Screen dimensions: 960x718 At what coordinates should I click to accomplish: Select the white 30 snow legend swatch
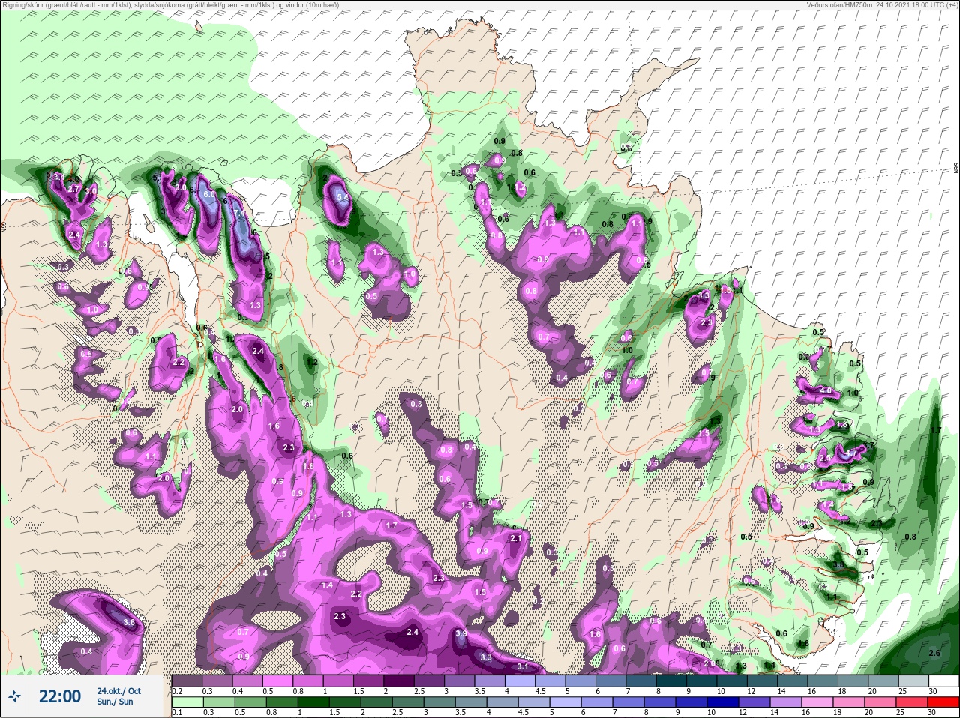[944, 681]
